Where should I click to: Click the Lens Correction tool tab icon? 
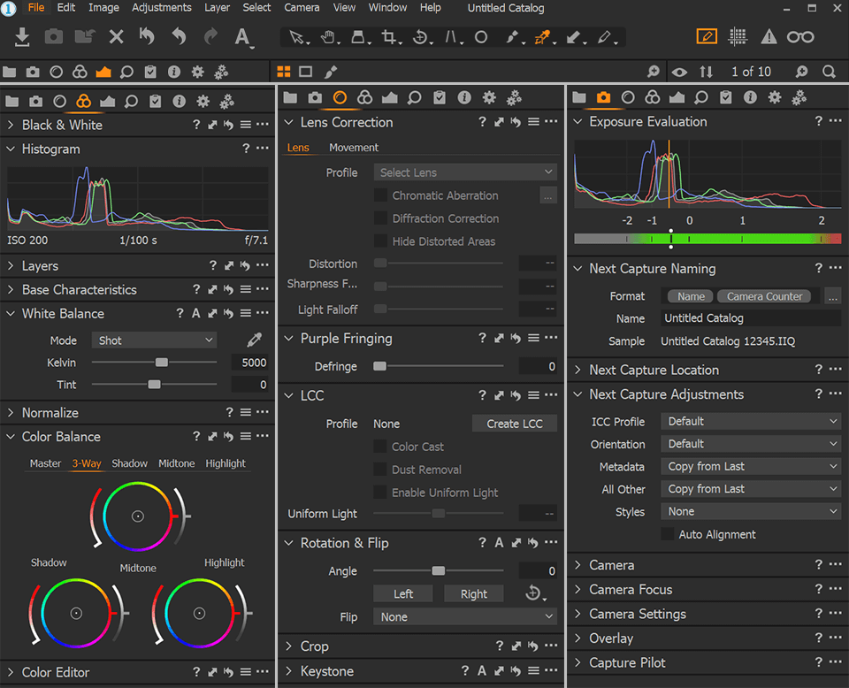(340, 98)
